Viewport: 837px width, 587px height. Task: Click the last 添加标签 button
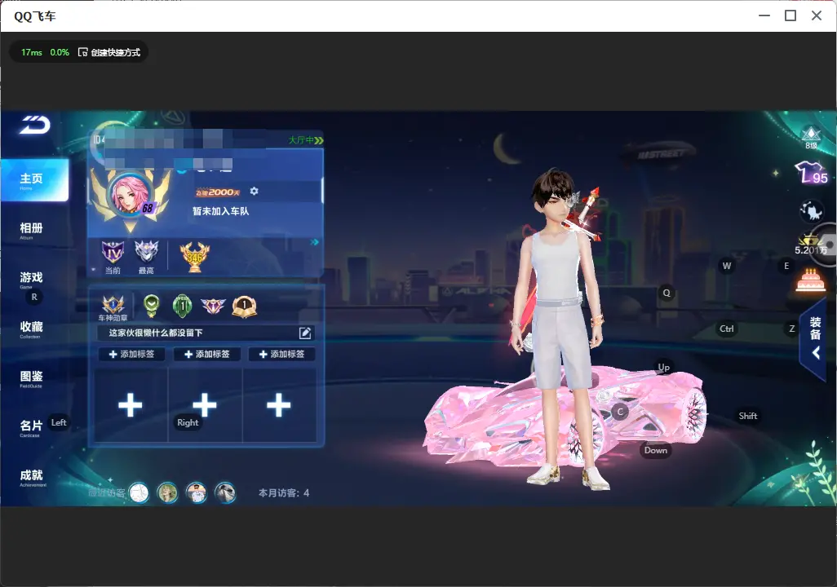coord(281,355)
